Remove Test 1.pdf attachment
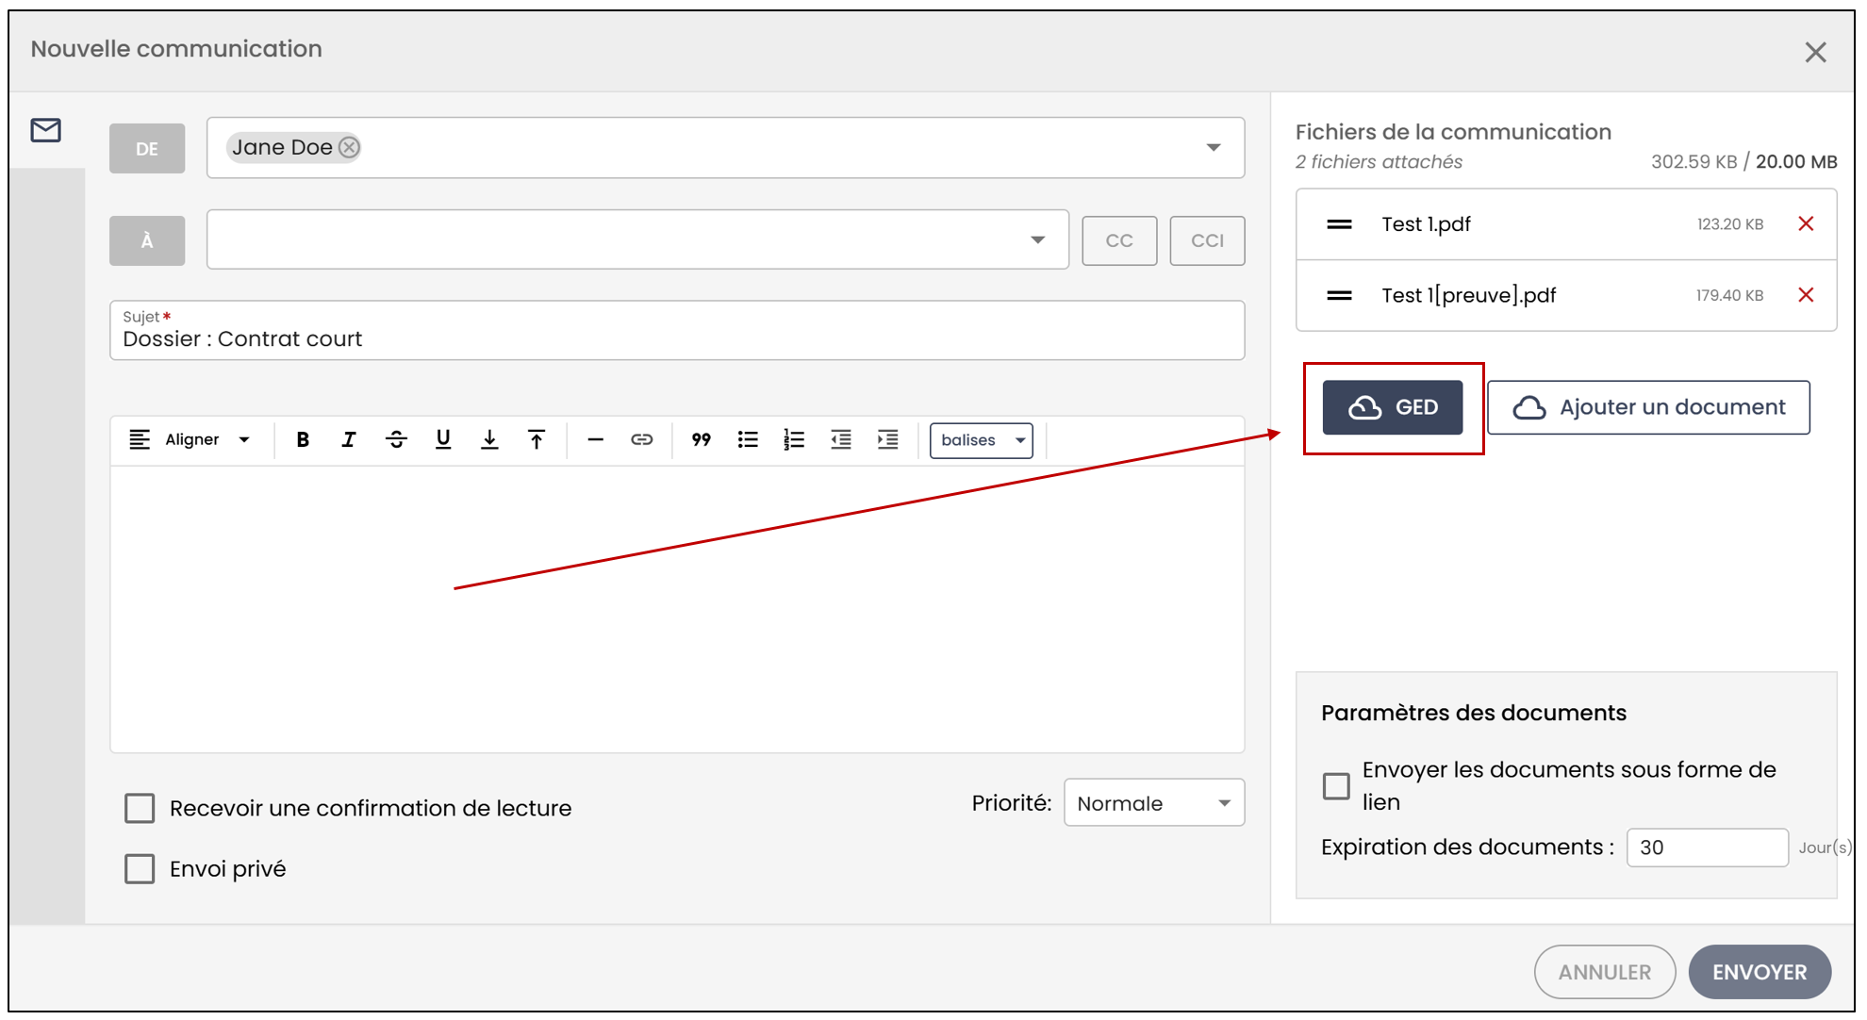Image resolution: width=1867 pixels, height=1020 pixels. point(1806,223)
